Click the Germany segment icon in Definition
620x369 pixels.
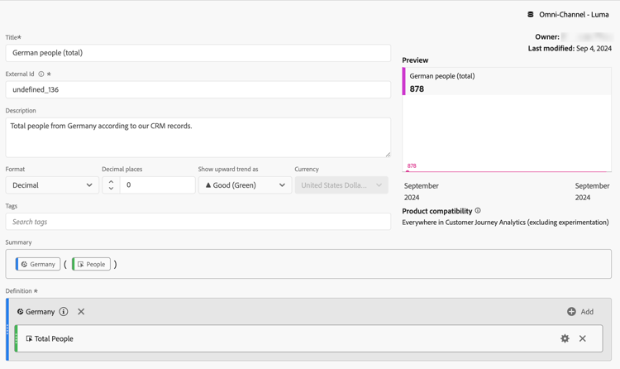pyautogui.click(x=20, y=312)
